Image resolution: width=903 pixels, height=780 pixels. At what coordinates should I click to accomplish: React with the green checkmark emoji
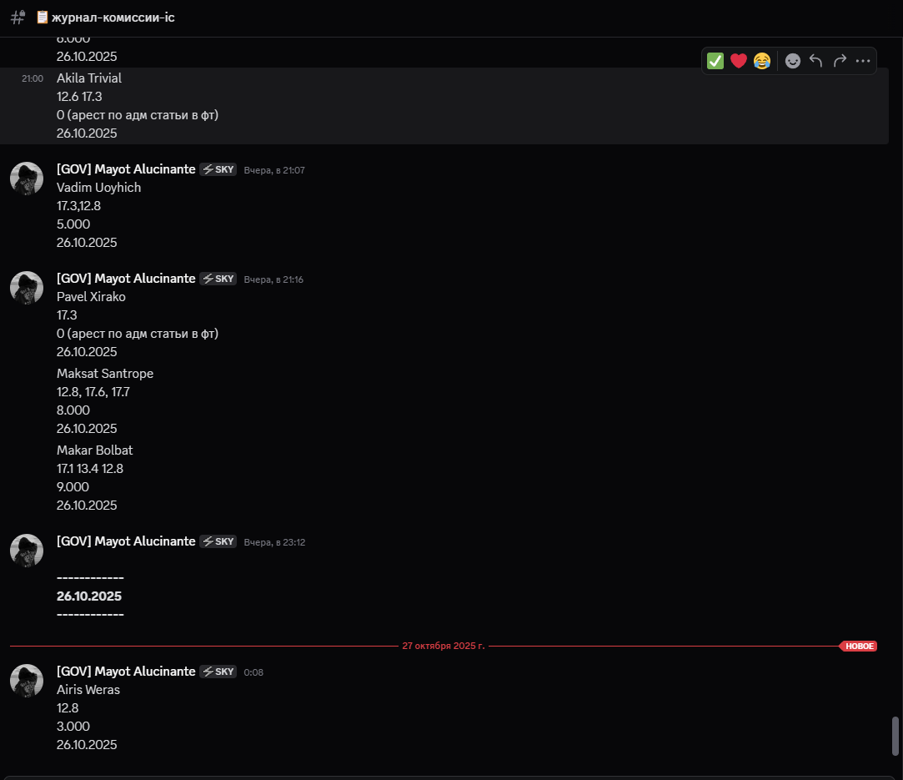coord(715,61)
